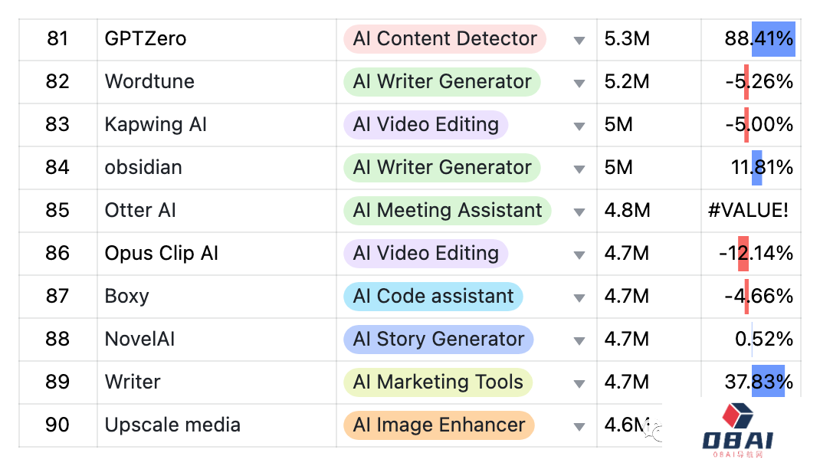Select row number 85 cell
The width and height of the screenshot is (820, 466).
57,211
